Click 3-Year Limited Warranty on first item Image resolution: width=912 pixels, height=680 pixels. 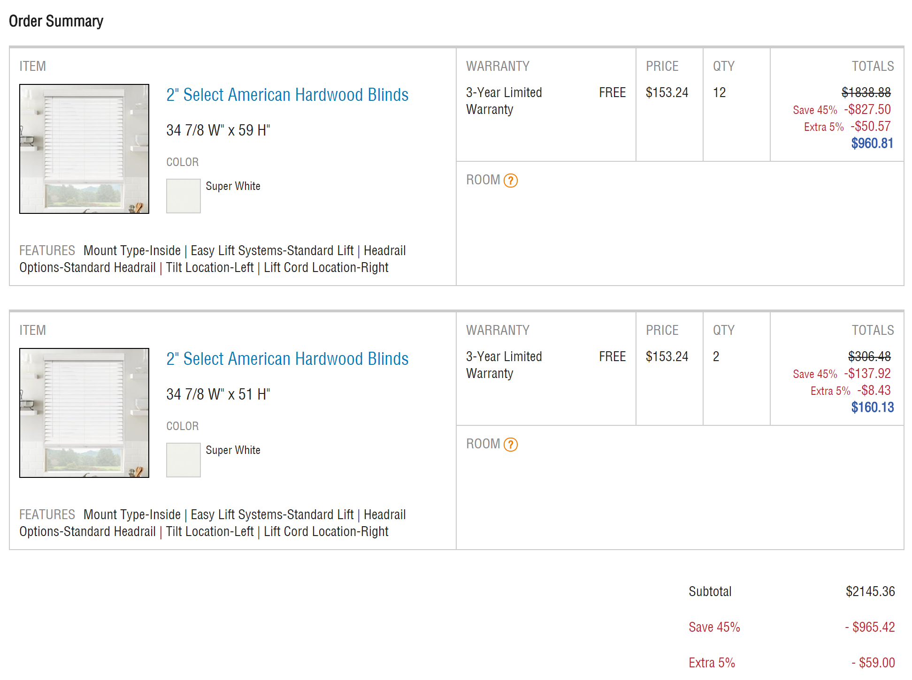[504, 101]
